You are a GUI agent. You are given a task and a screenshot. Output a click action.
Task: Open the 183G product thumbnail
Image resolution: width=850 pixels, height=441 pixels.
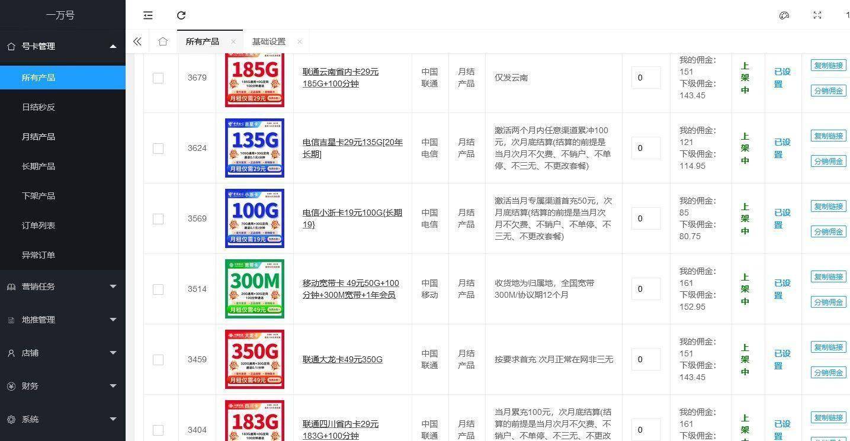click(x=255, y=421)
